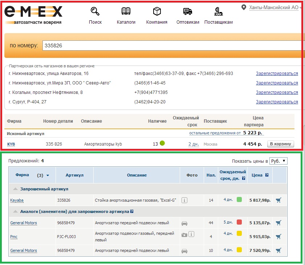This screenshot has width=305, height=265.
Task: Open the Поиск menu item
Action: (95, 22)
